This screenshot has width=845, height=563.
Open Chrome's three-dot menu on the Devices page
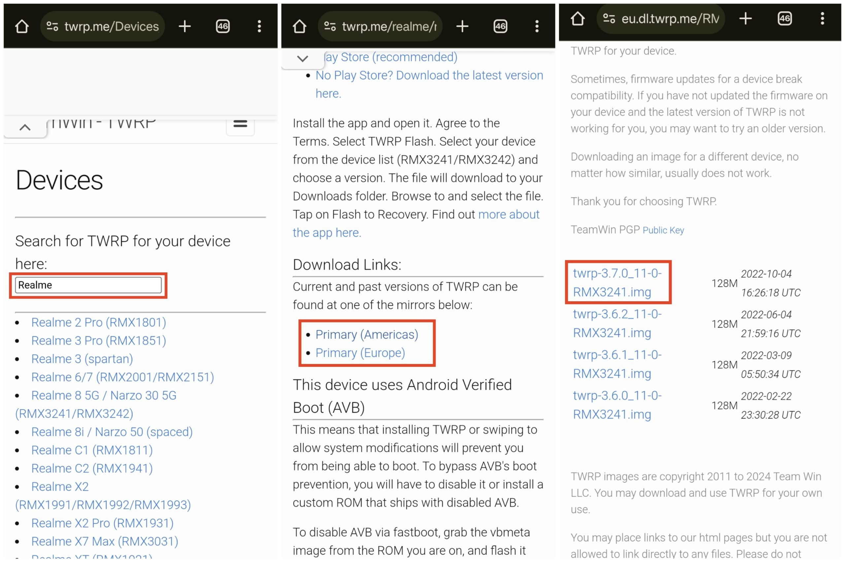tap(259, 25)
